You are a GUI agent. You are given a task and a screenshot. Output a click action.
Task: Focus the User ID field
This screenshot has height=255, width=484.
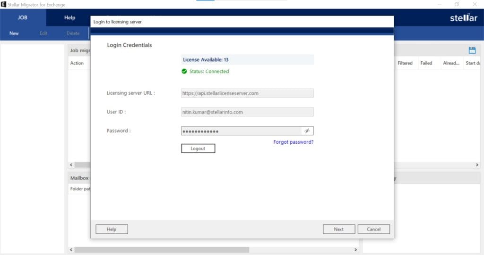[247, 112]
